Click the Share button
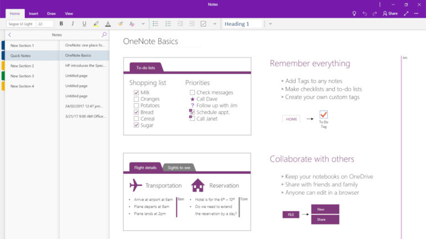This screenshot has height=239, width=426. tap(390, 13)
